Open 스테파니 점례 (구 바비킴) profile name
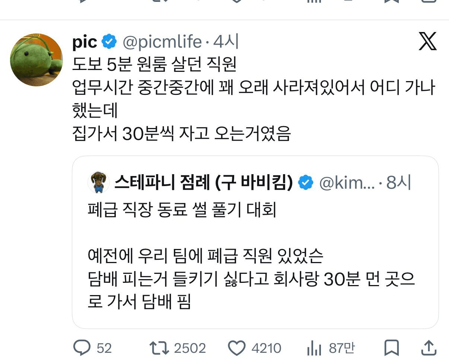Screen dimensions: 449x358 tap(203, 182)
